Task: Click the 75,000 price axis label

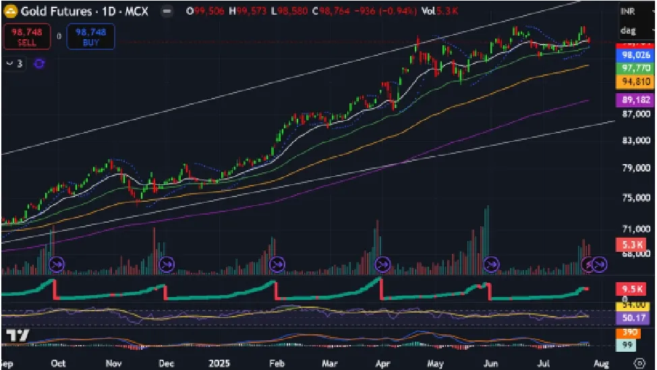Action: click(x=636, y=198)
